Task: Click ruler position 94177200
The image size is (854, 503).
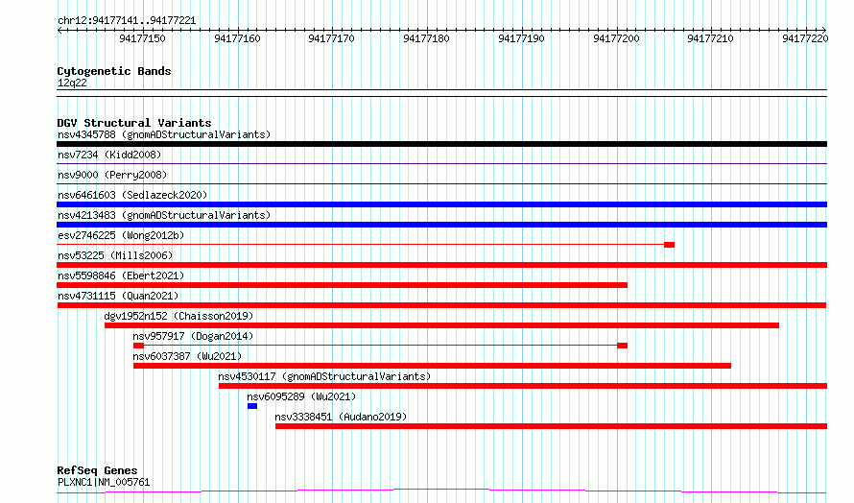Action: 617,38
